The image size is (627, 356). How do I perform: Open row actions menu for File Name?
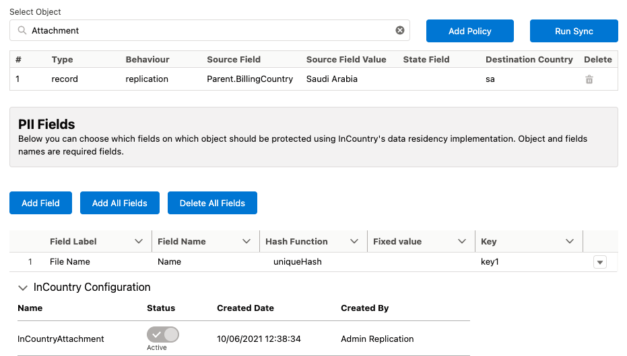pos(599,263)
